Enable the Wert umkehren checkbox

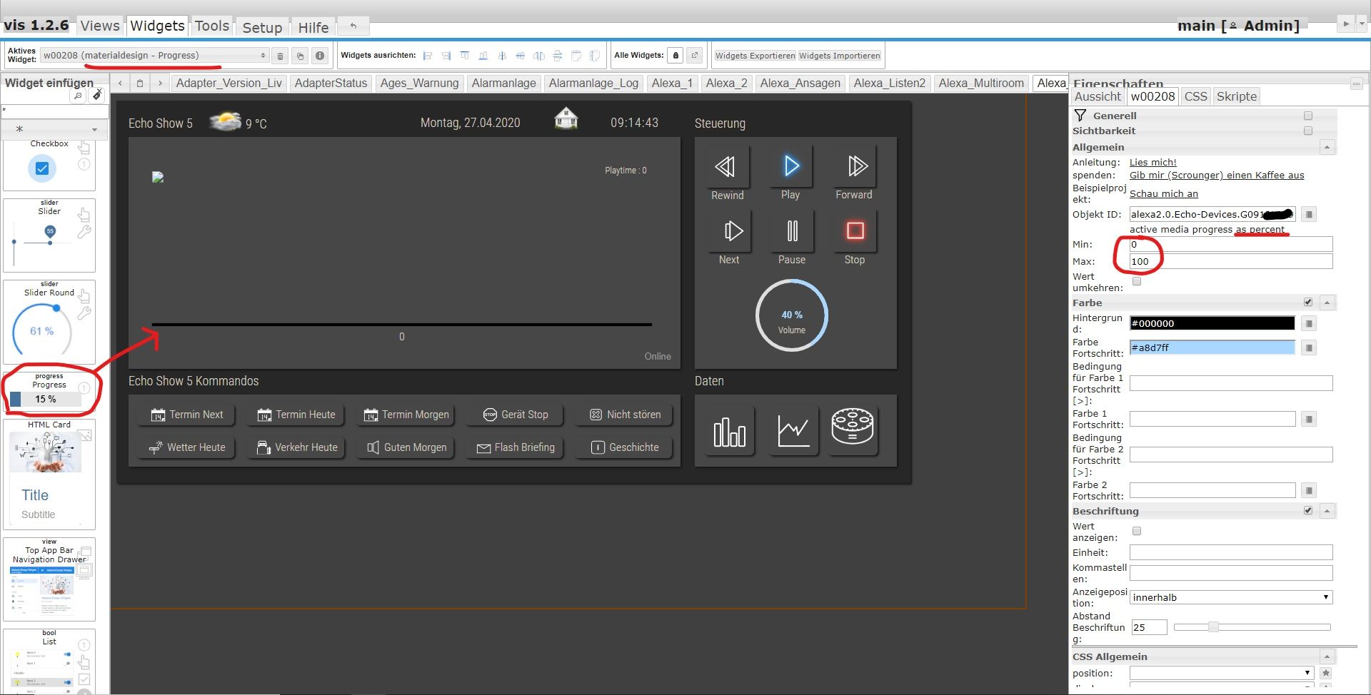(x=1137, y=281)
